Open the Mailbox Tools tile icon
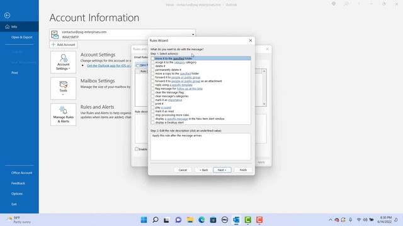Screen dimensions: 403x226 (63, 85)
